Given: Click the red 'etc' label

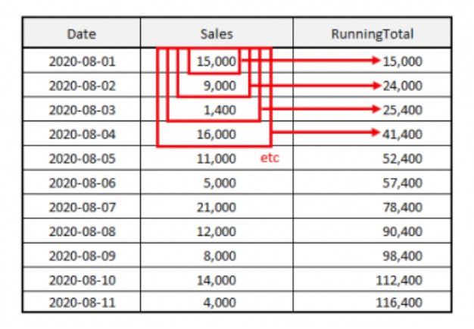Looking at the screenshot, I should [x=270, y=159].
